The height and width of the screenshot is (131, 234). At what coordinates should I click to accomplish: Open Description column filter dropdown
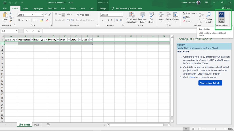(x=32, y=40)
